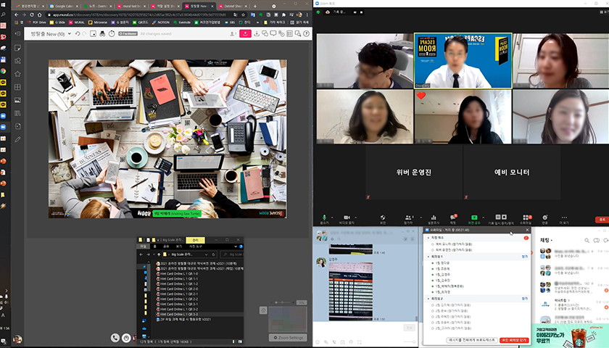
Task: Select the pencil draw tool in Mural sidebar
Action: pos(17,139)
